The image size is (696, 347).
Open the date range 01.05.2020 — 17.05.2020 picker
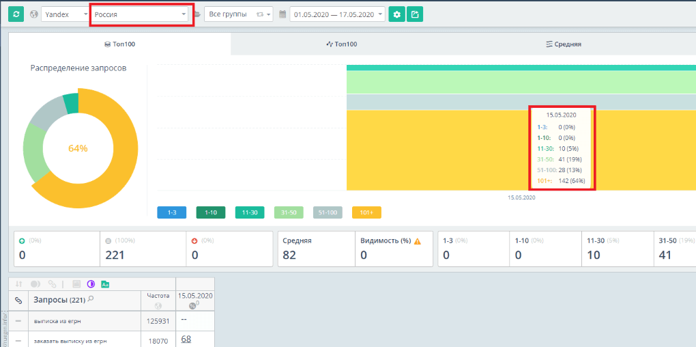337,14
